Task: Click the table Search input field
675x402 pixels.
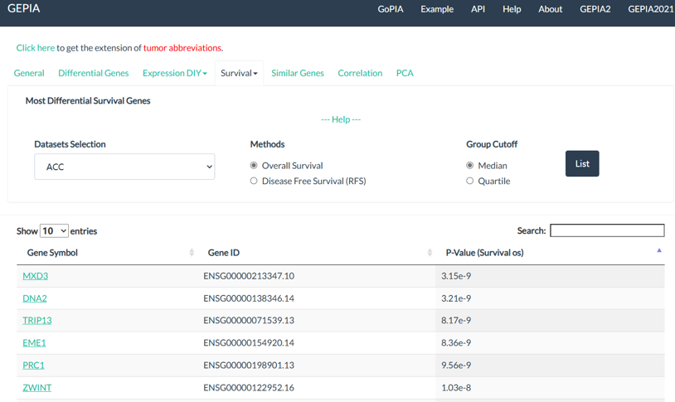Action: click(x=607, y=230)
